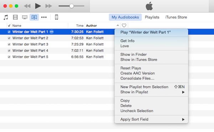Switch to the My Audiobooks tab
The width and height of the screenshot is (214, 132).
point(125,17)
